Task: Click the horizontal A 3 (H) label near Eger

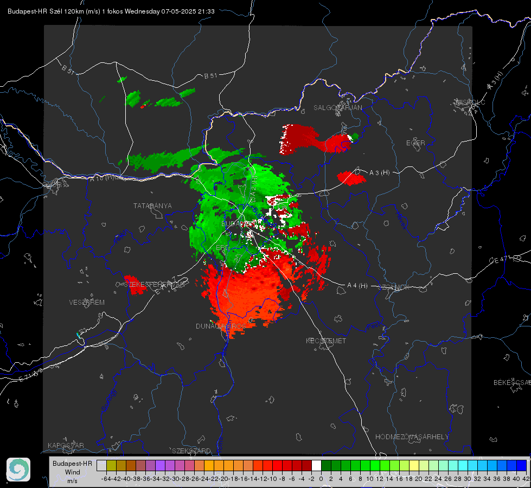Action: 379,172
